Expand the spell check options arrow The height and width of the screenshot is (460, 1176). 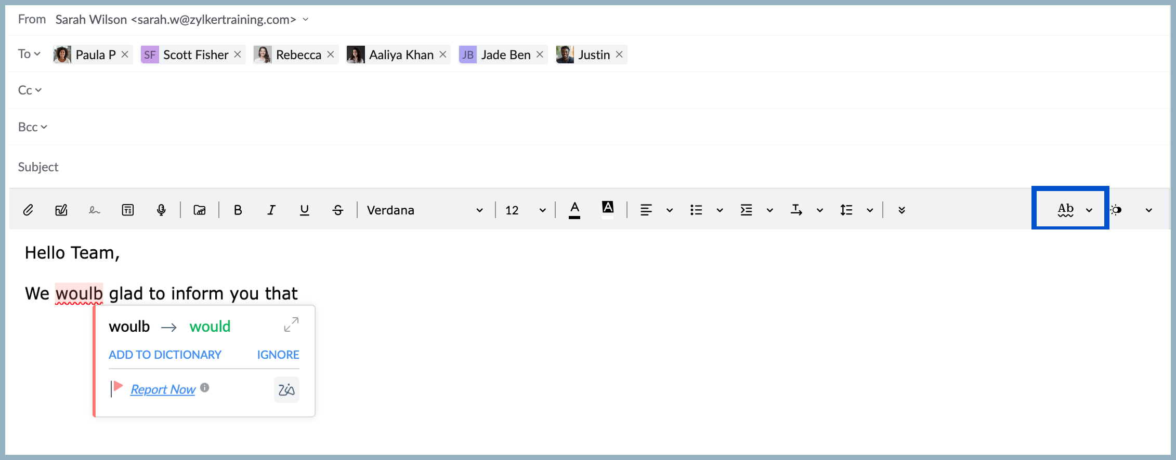[x=1089, y=210]
